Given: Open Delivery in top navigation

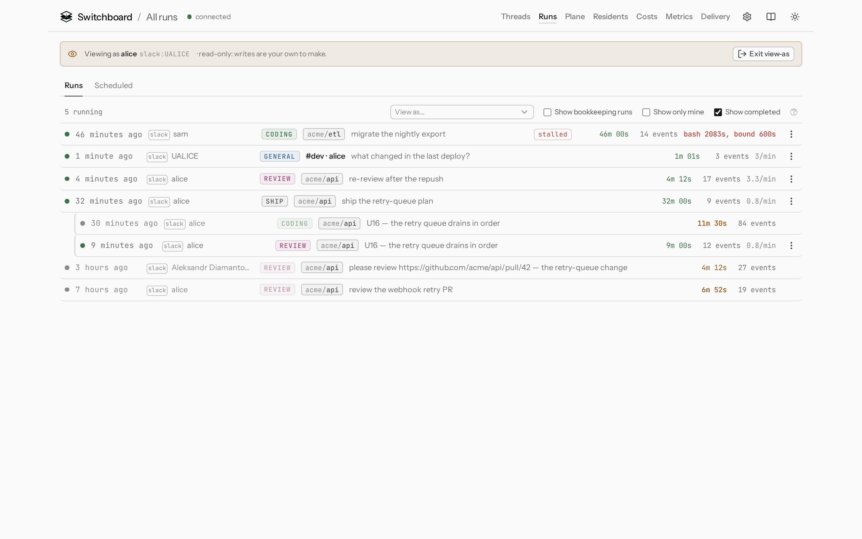Looking at the screenshot, I should [x=715, y=17].
